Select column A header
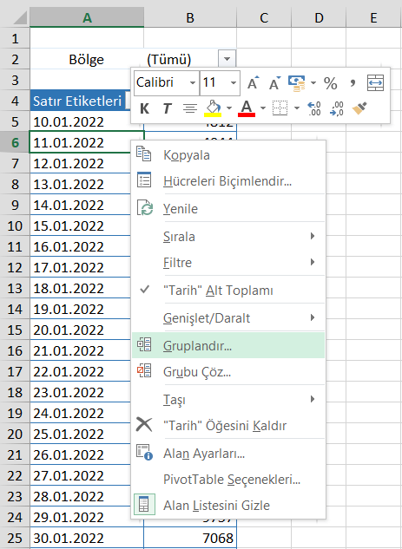The width and height of the screenshot is (402, 549). 87,17
